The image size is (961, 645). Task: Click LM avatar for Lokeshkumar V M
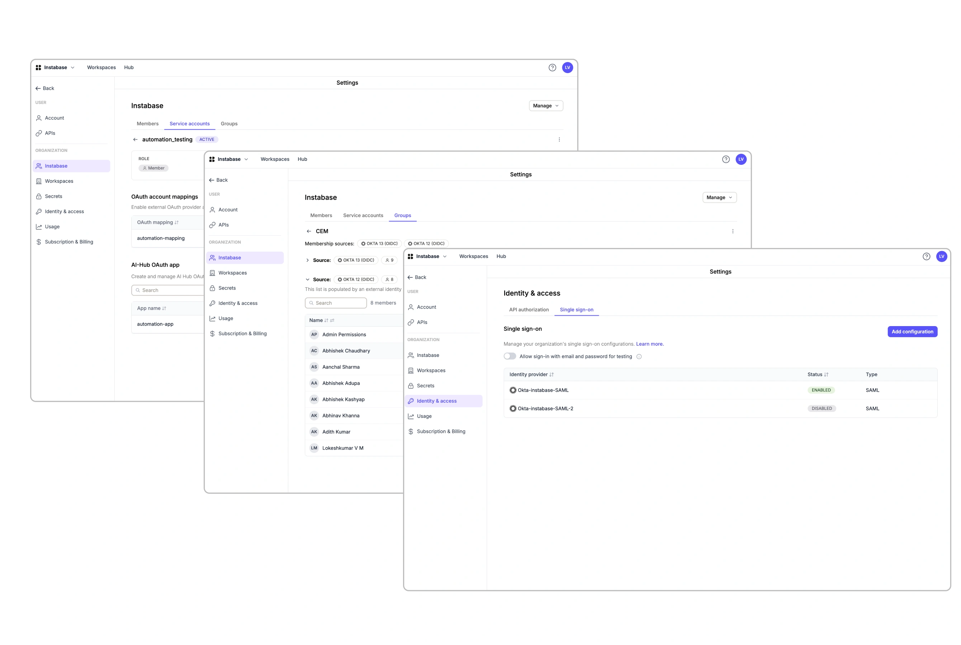[314, 448]
